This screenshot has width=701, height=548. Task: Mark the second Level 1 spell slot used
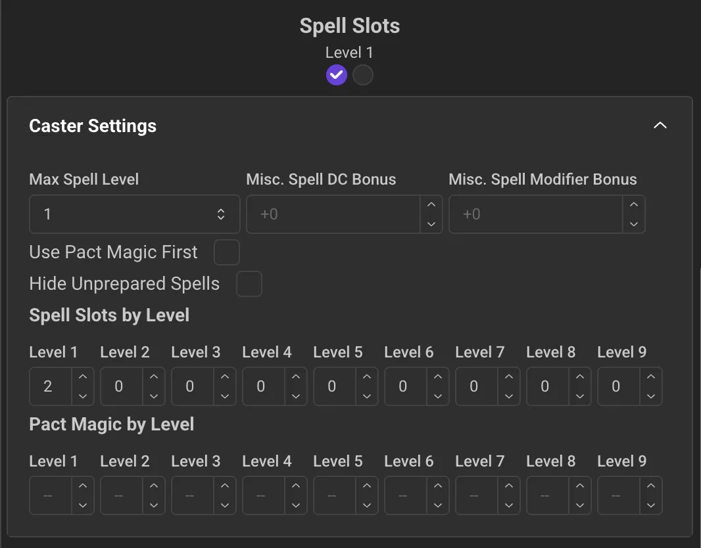click(363, 75)
